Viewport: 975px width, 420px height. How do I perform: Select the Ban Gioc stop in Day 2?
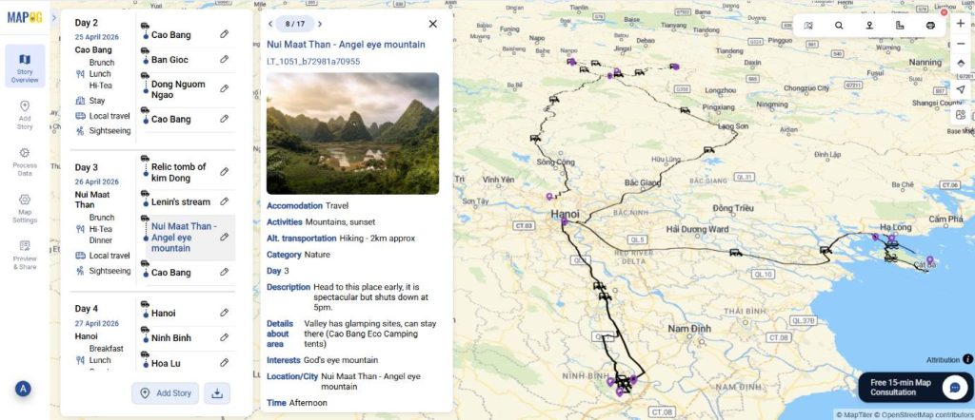[169, 60]
